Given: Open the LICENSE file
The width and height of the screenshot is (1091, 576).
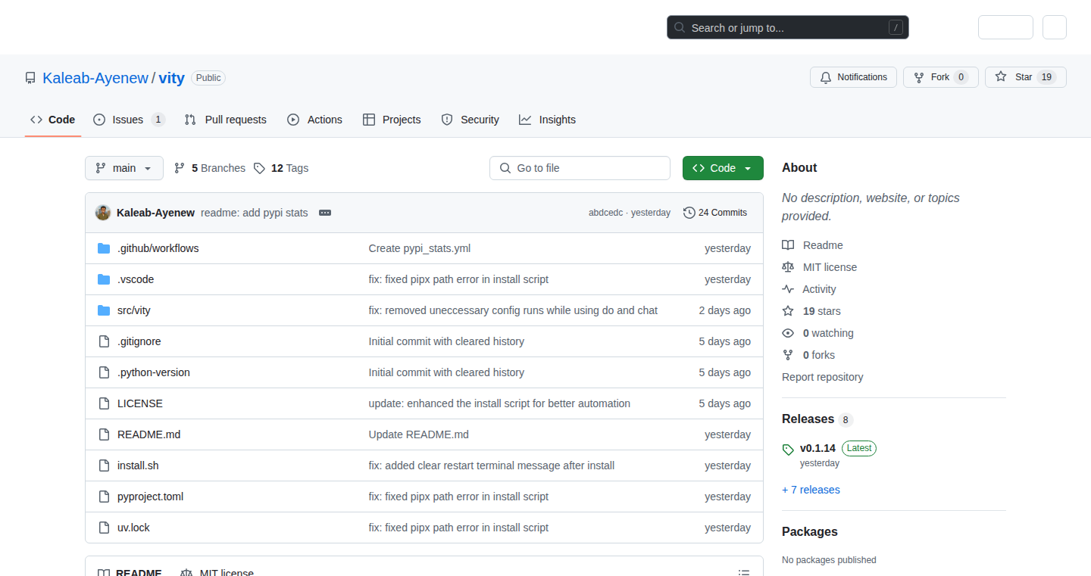Looking at the screenshot, I should point(140,403).
